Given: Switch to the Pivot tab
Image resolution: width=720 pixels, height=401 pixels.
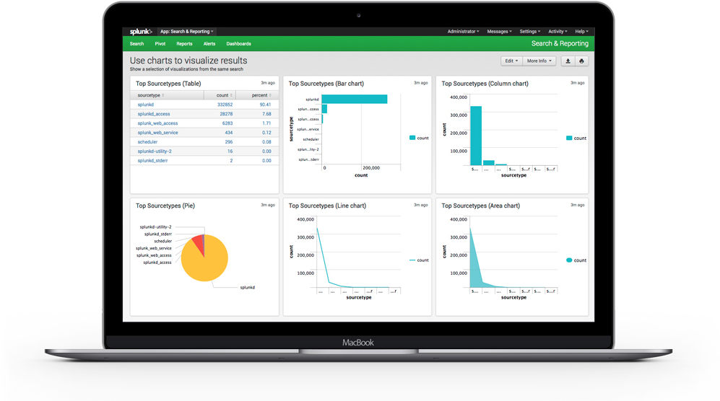Looking at the screenshot, I should pyautogui.click(x=160, y=44).
